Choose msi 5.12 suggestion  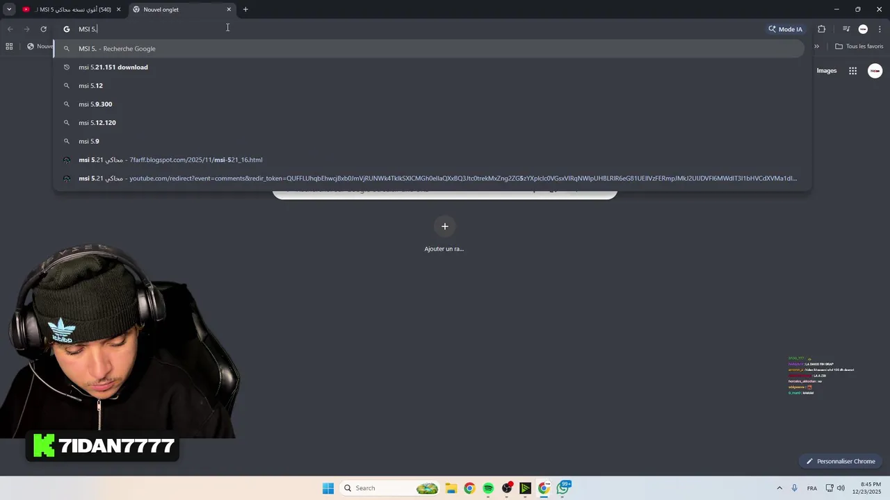point(428,85)
